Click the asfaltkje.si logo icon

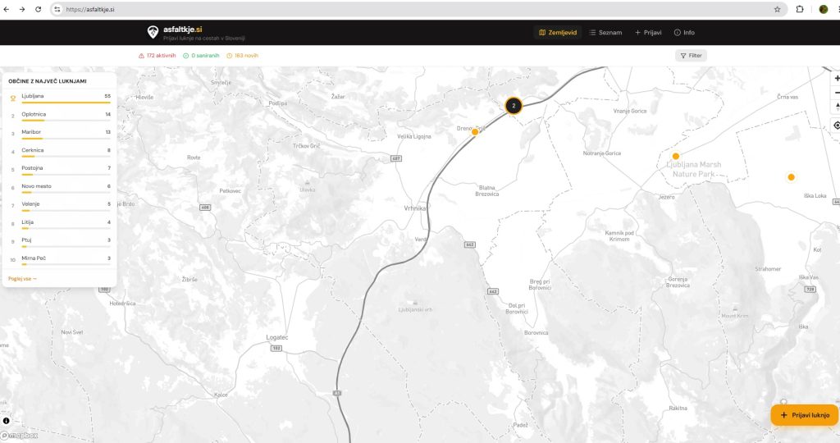pyautogui.click(x=153, y=32)
